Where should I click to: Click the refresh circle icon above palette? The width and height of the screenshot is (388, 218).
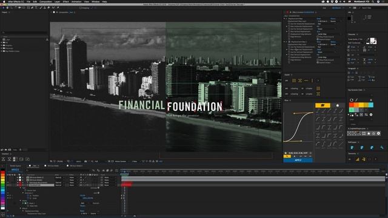click(352, 100)
